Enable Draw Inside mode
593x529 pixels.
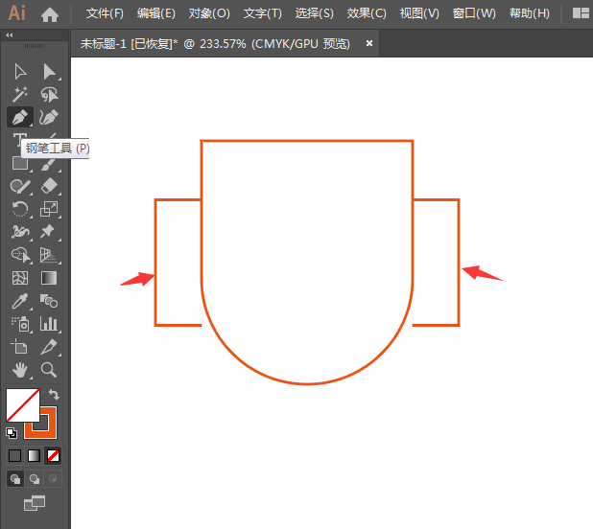tap(53, 479)
